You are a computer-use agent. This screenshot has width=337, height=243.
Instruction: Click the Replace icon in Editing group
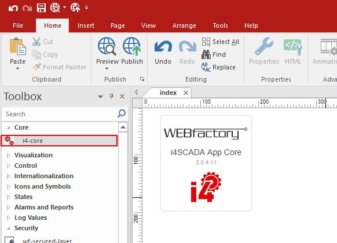(x=206, y=67)
